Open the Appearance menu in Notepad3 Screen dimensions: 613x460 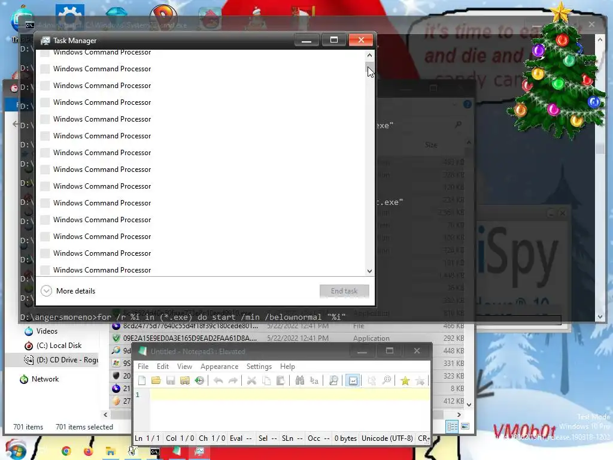(x=219, y=367)
